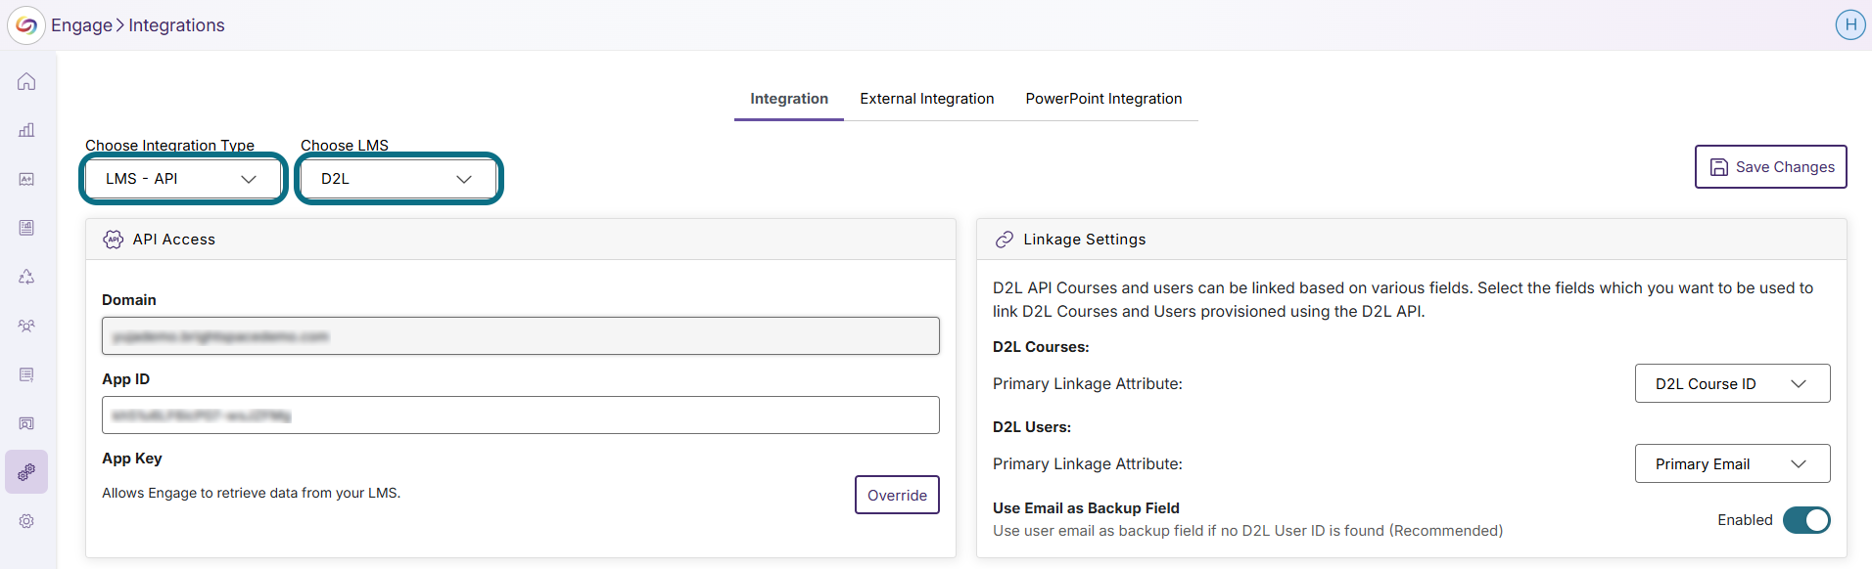Viewport: 1872px width, 569px height.
Task: Disable Use Email as Backup Field toggle
Action: (x=1806, y=520)
